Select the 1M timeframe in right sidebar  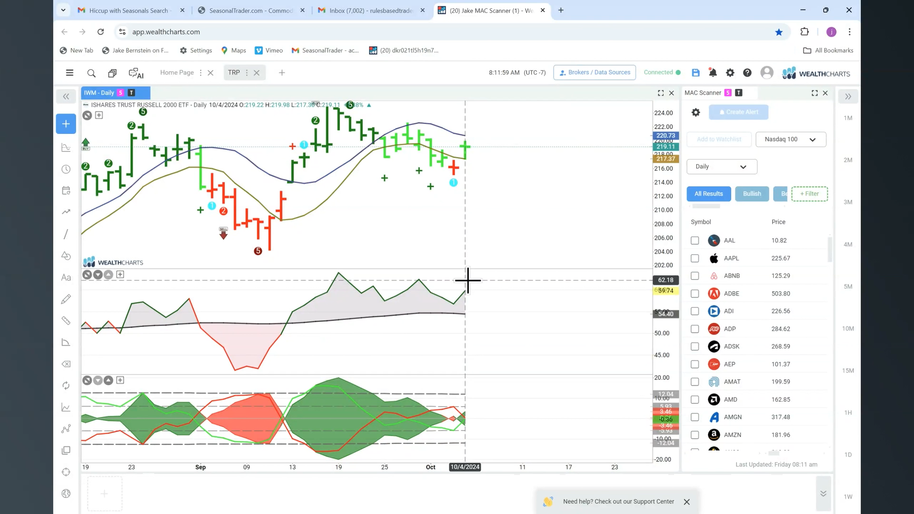[848, 118]
